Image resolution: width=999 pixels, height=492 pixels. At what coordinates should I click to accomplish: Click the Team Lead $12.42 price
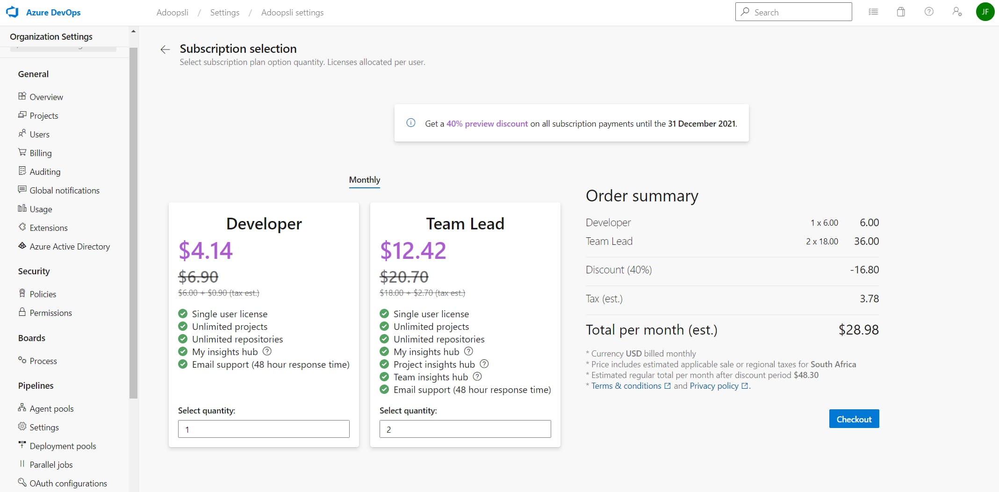coord(413,250)
